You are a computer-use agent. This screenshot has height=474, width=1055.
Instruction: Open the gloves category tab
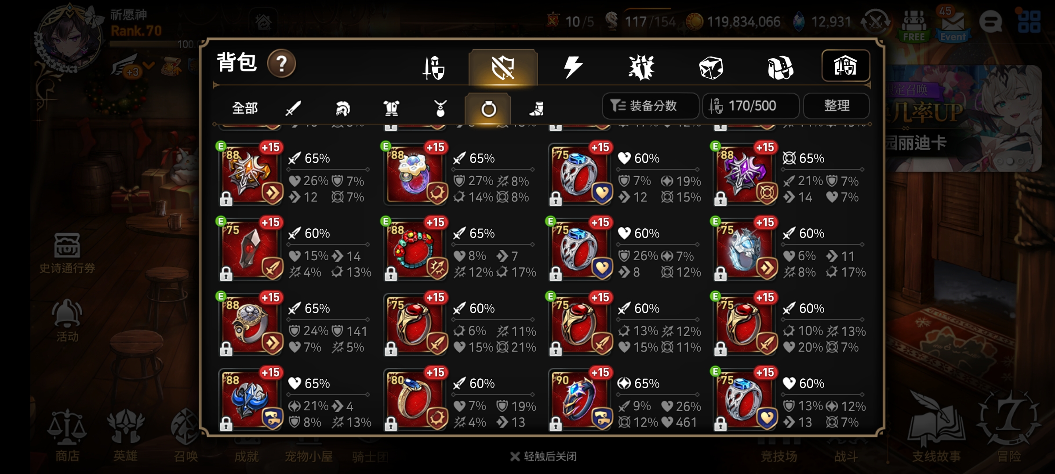click(x=780, y=68)
